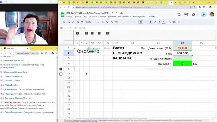
Task: Star the ОО КАПИТАЛ document
Action: (x=113, y=13)
